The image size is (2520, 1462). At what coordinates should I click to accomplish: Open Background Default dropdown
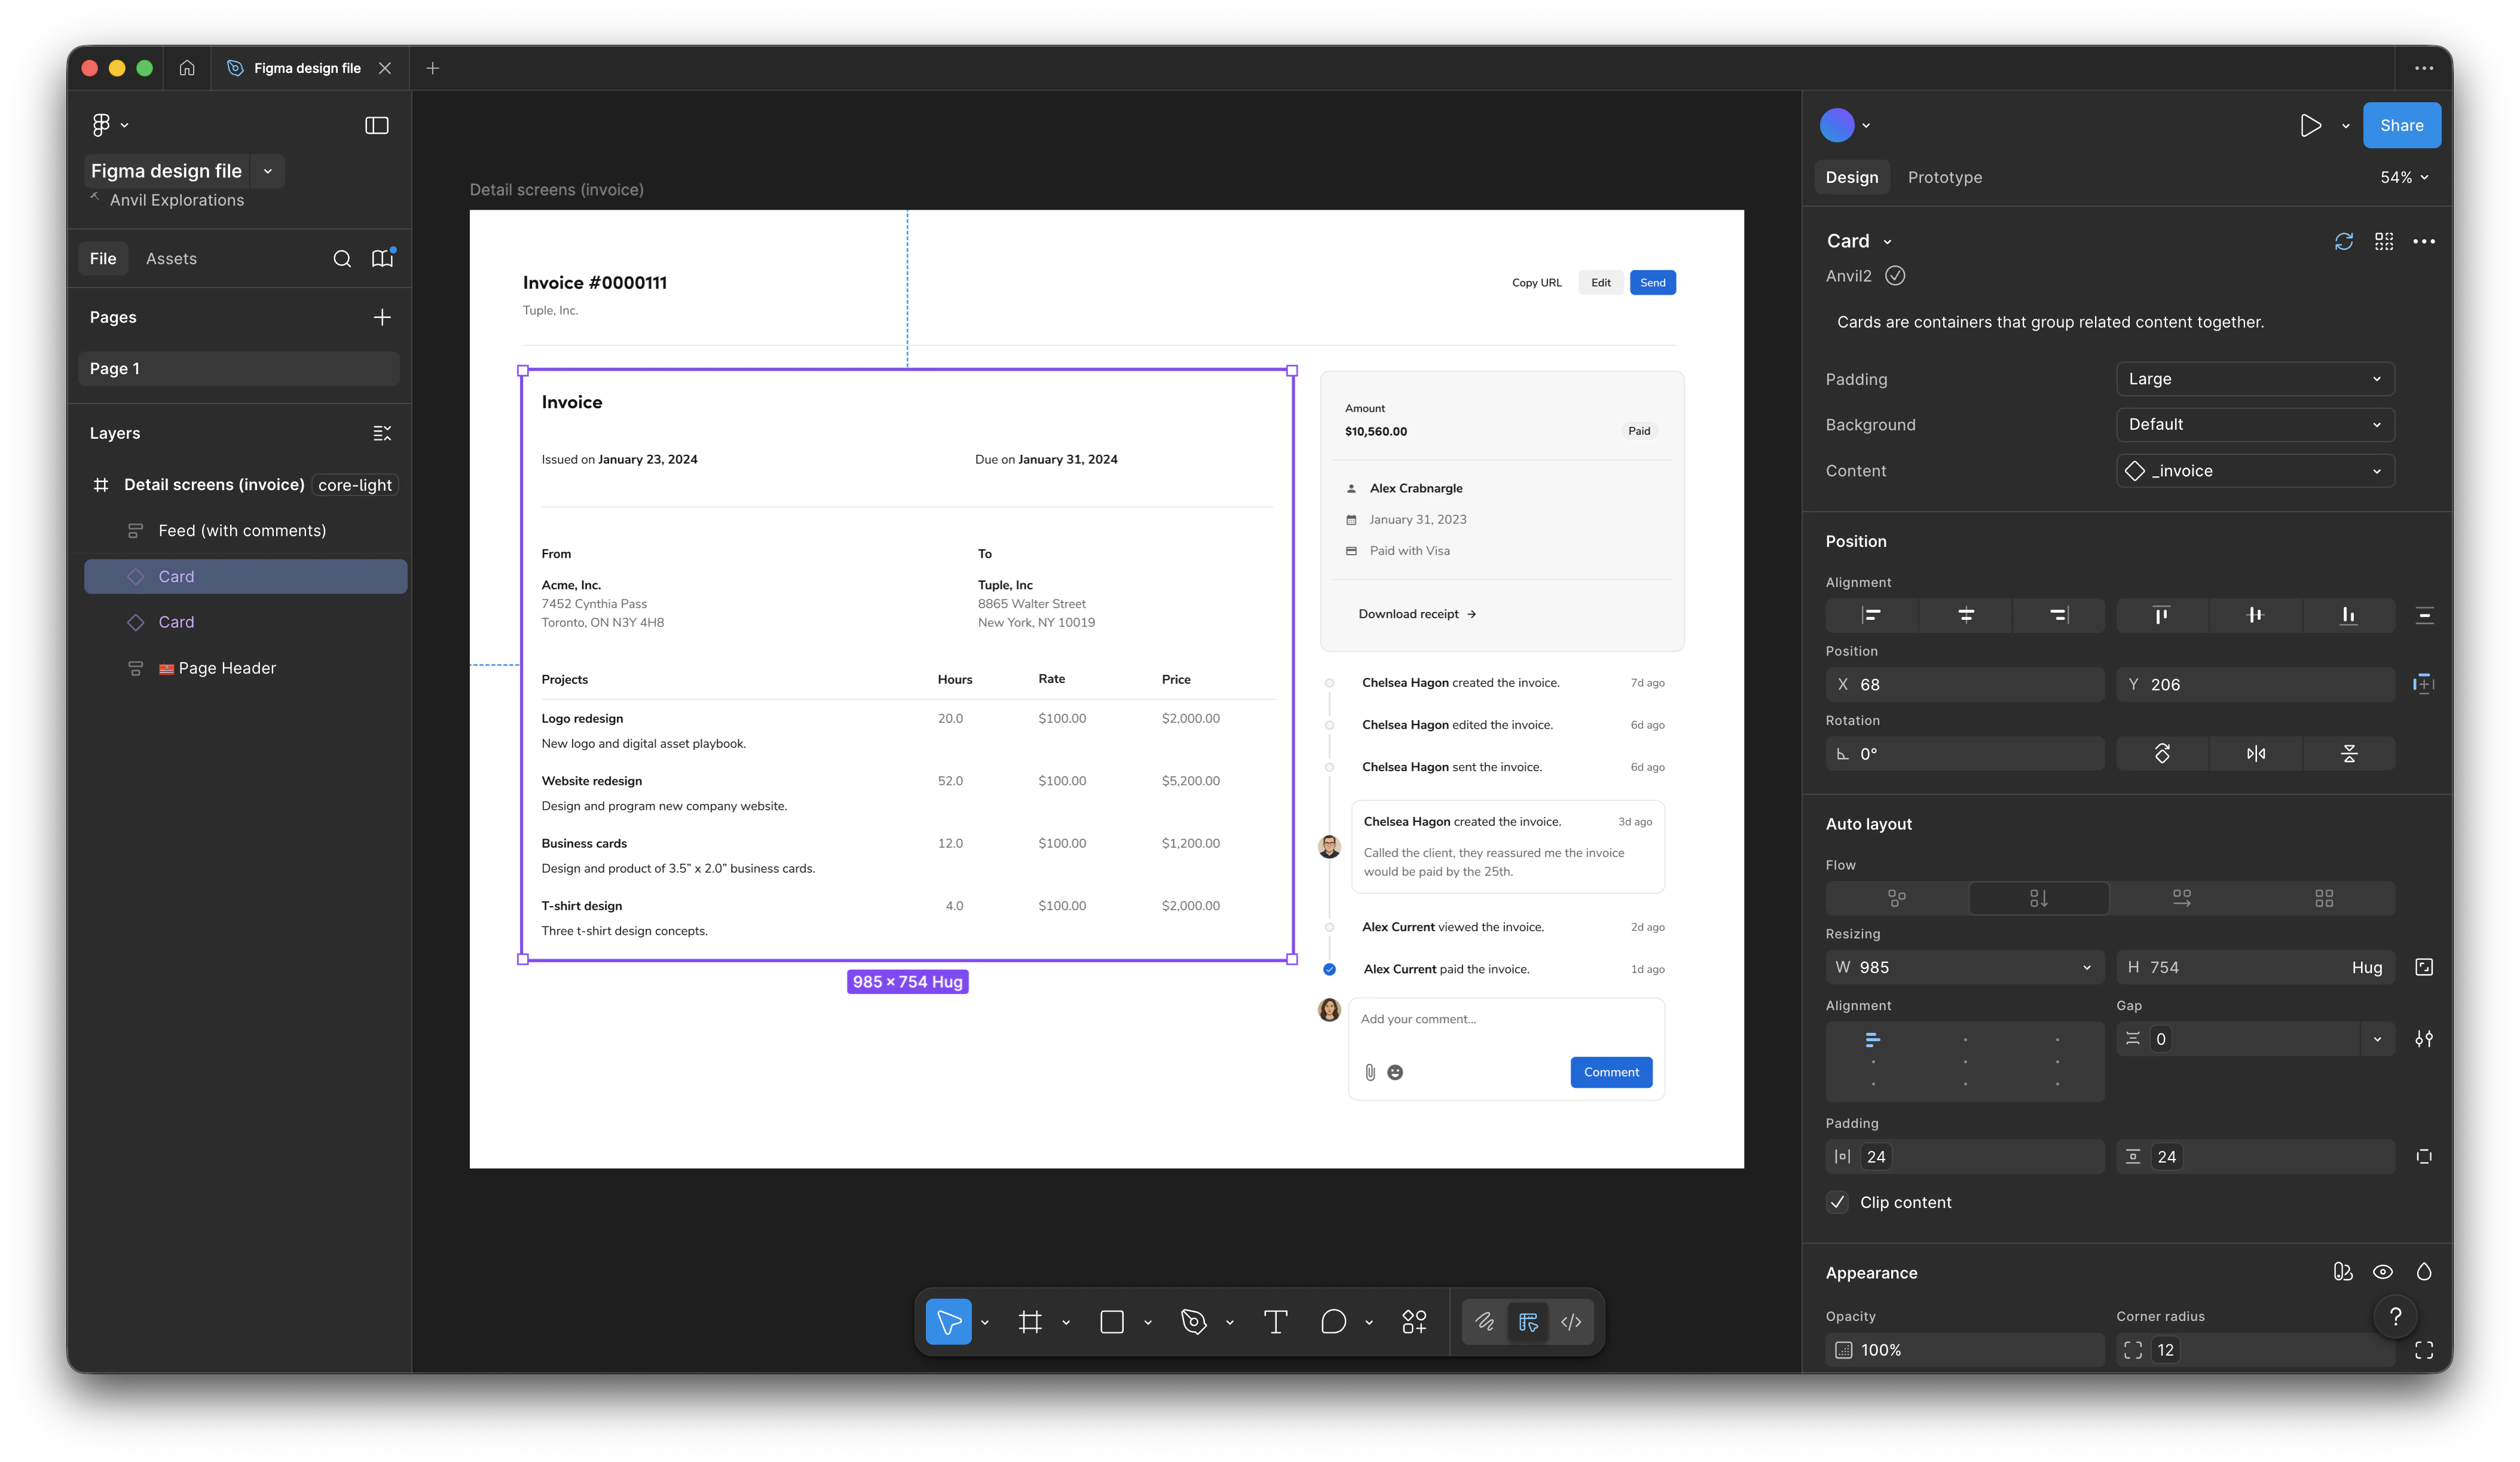[x=2255, y=424]
